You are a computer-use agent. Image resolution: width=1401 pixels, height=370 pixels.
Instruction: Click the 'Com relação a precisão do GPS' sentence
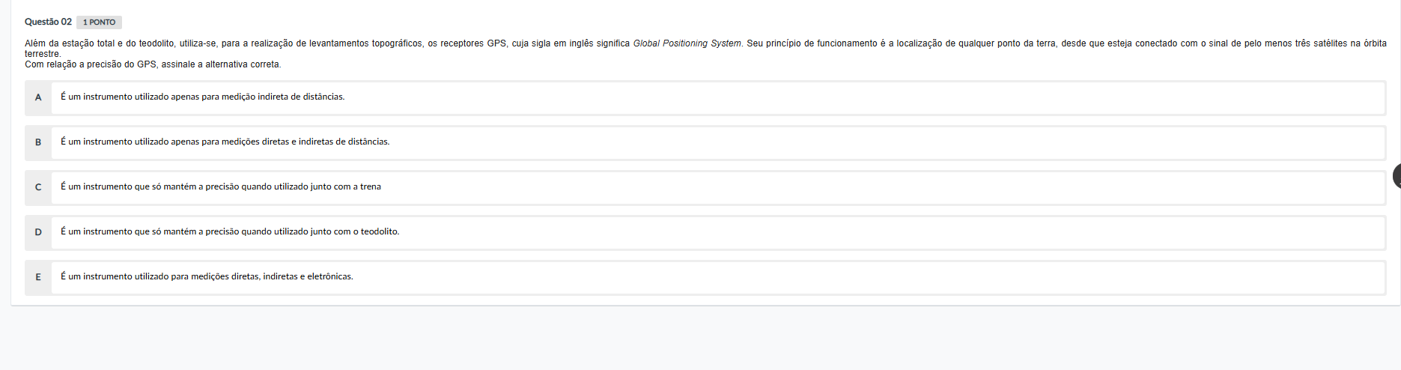point(153,64)
